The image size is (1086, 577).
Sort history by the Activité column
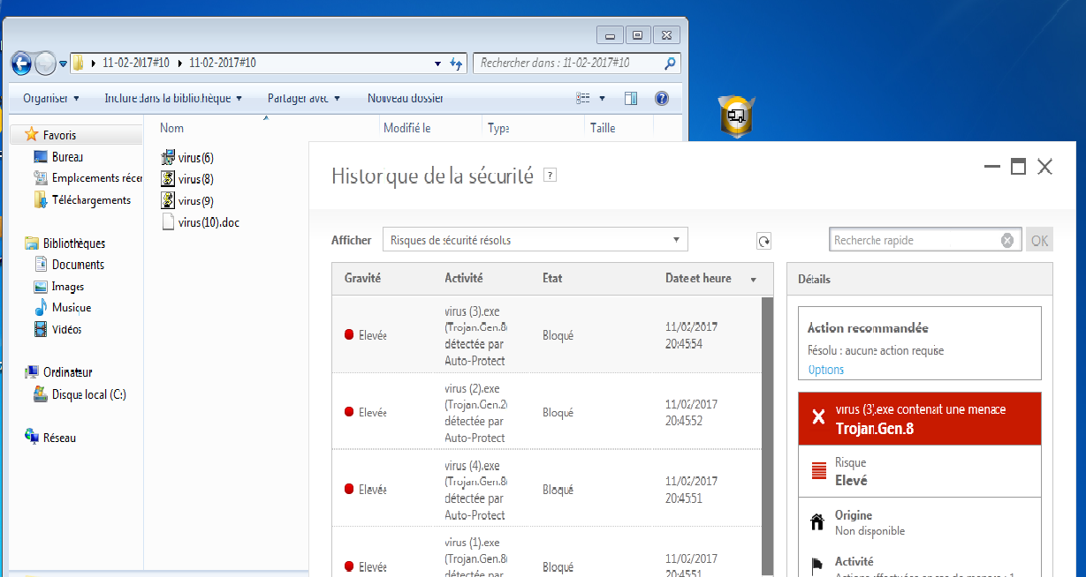(x=464, y=278)
